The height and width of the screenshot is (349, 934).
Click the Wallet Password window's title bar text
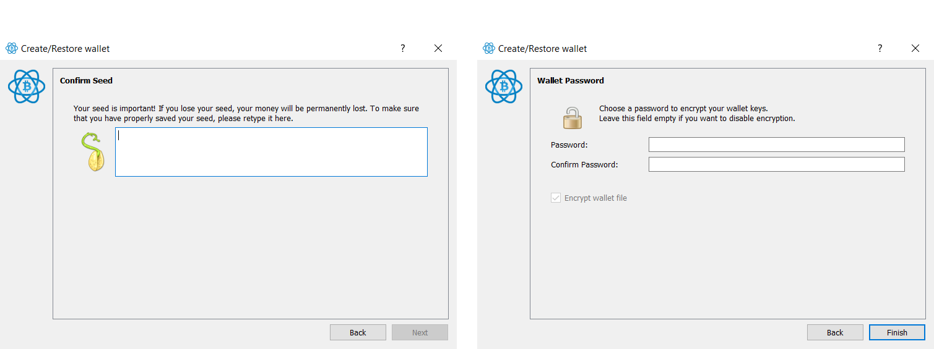[x=543, y=48]
